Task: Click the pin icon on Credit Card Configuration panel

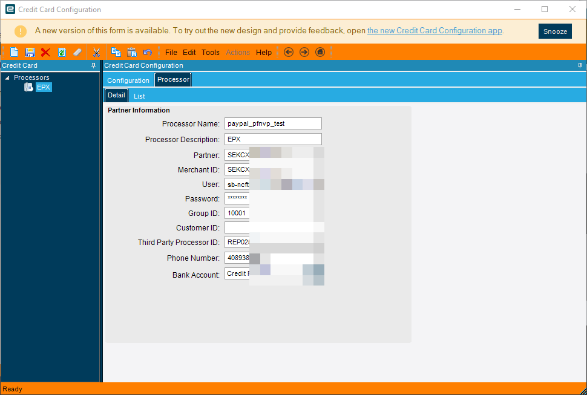Action: (580, 65)
